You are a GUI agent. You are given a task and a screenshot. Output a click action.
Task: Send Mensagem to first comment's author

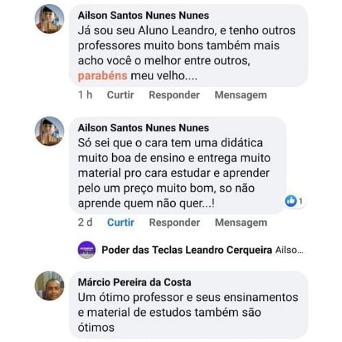[x=241, y=95]
